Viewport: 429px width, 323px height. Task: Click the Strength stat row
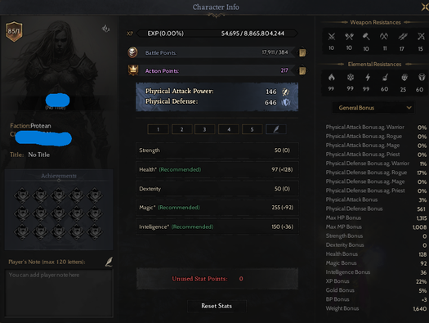coord(217,150)
